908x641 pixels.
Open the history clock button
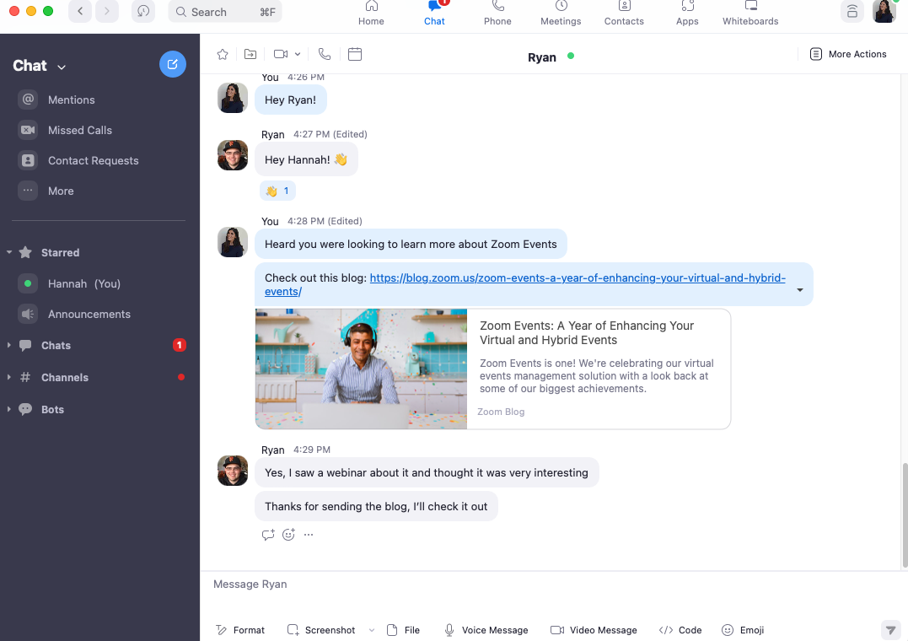click(143, 12)
